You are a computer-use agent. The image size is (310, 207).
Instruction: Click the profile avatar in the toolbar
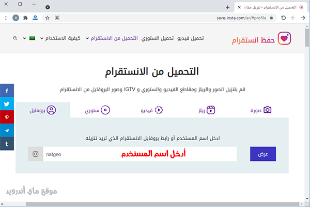click(16, 18)
